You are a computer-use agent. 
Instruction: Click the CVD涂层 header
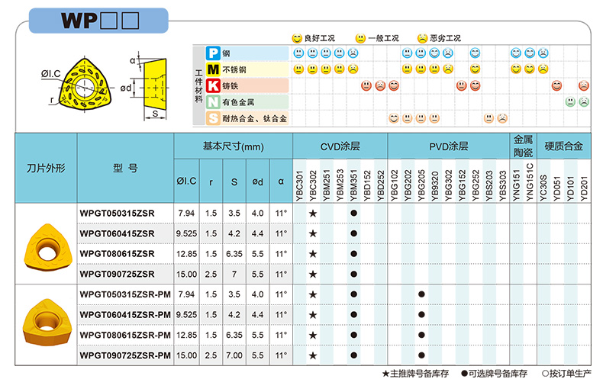point(340,146)
